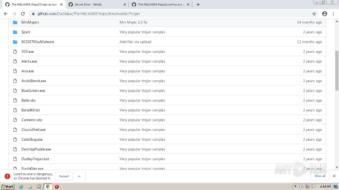Screen dimensions: 339x190
Task: Bookmark this page with the star icon
Action: (314, 14)
